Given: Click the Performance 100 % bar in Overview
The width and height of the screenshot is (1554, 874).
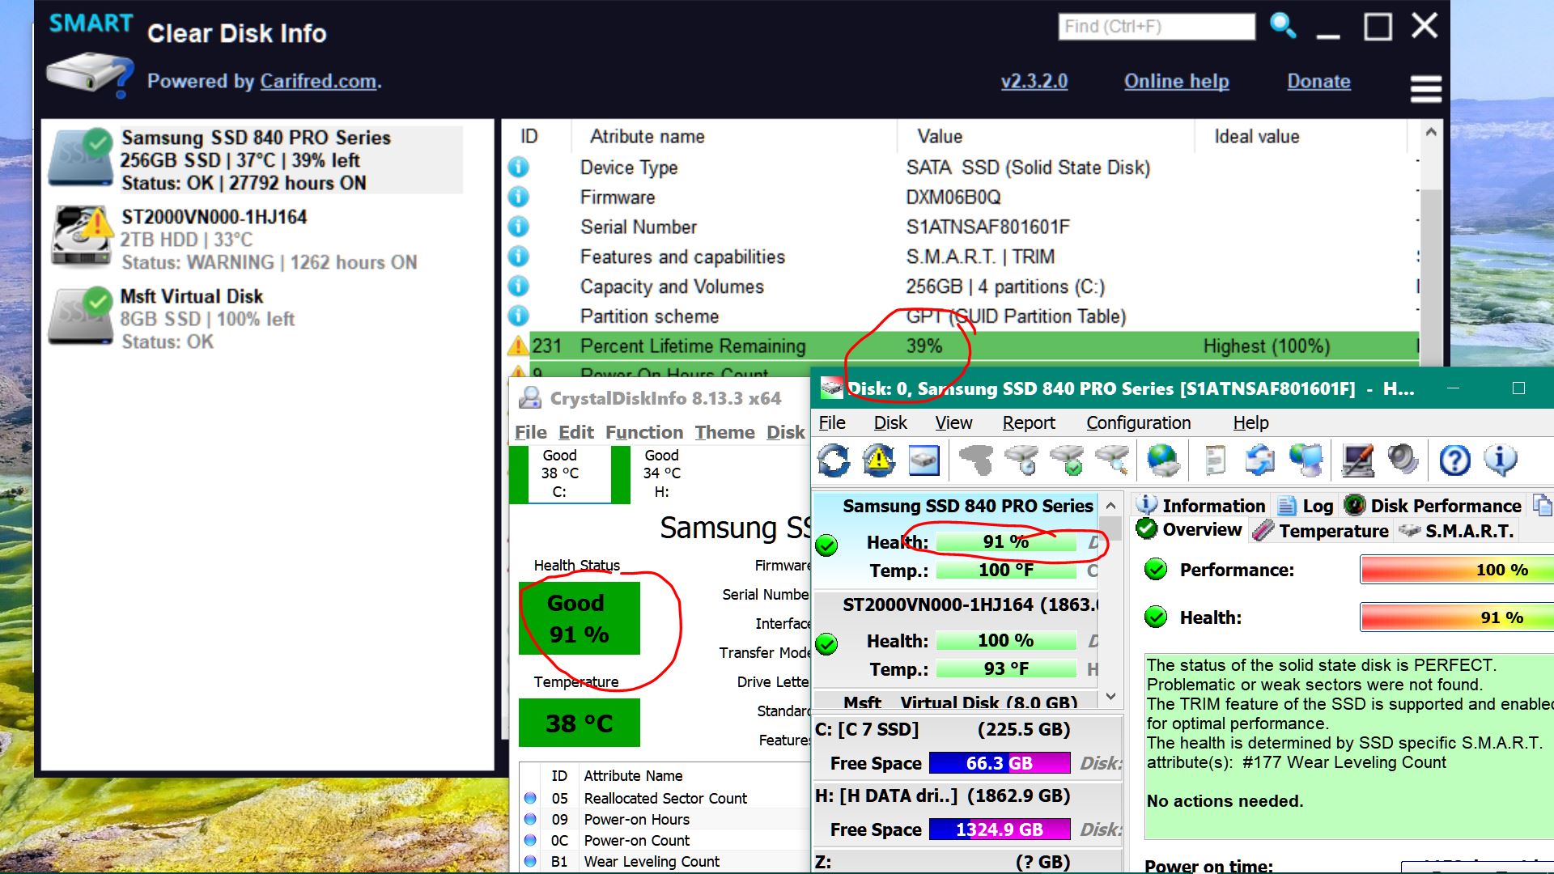Looking at the screenshot, I should tap(1457, 570).
